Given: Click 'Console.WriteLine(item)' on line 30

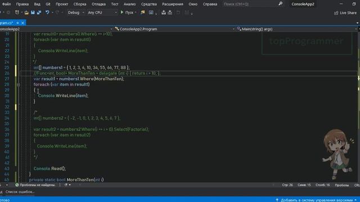Looking at the screenshot, I should [x=62, y=96].
